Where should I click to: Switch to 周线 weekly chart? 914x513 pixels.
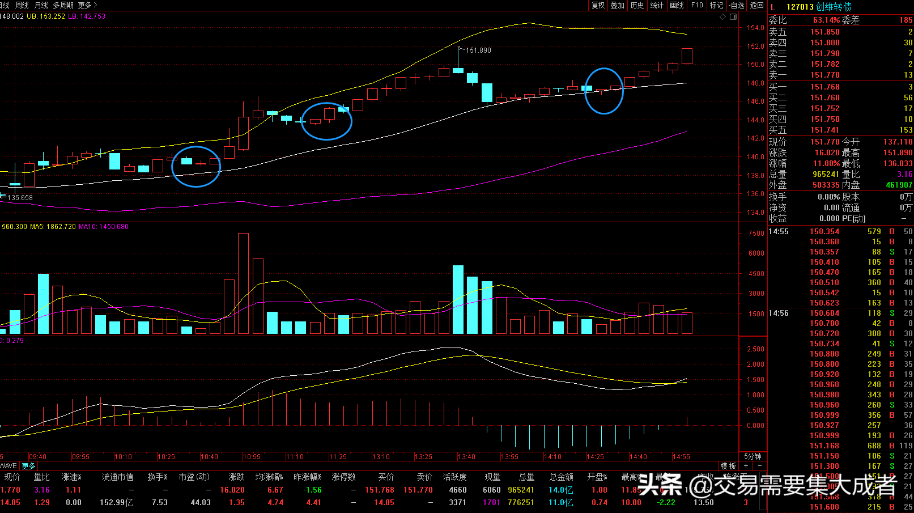[x=22, y=5]
